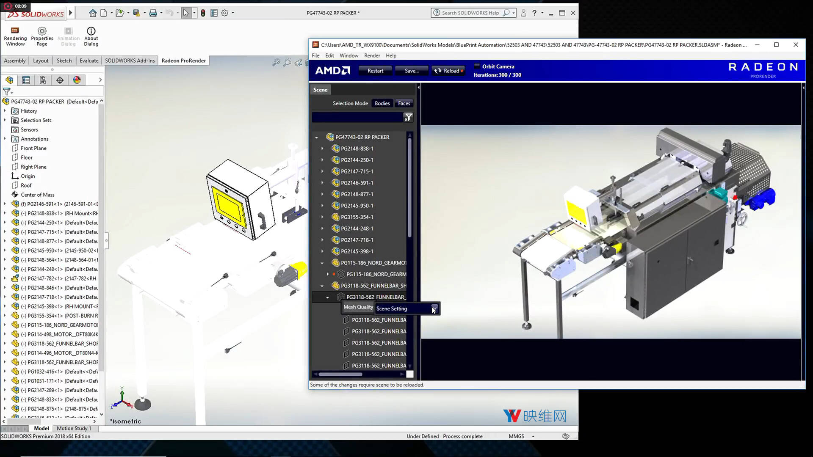Select Bodies selection mode

point(382,103)
